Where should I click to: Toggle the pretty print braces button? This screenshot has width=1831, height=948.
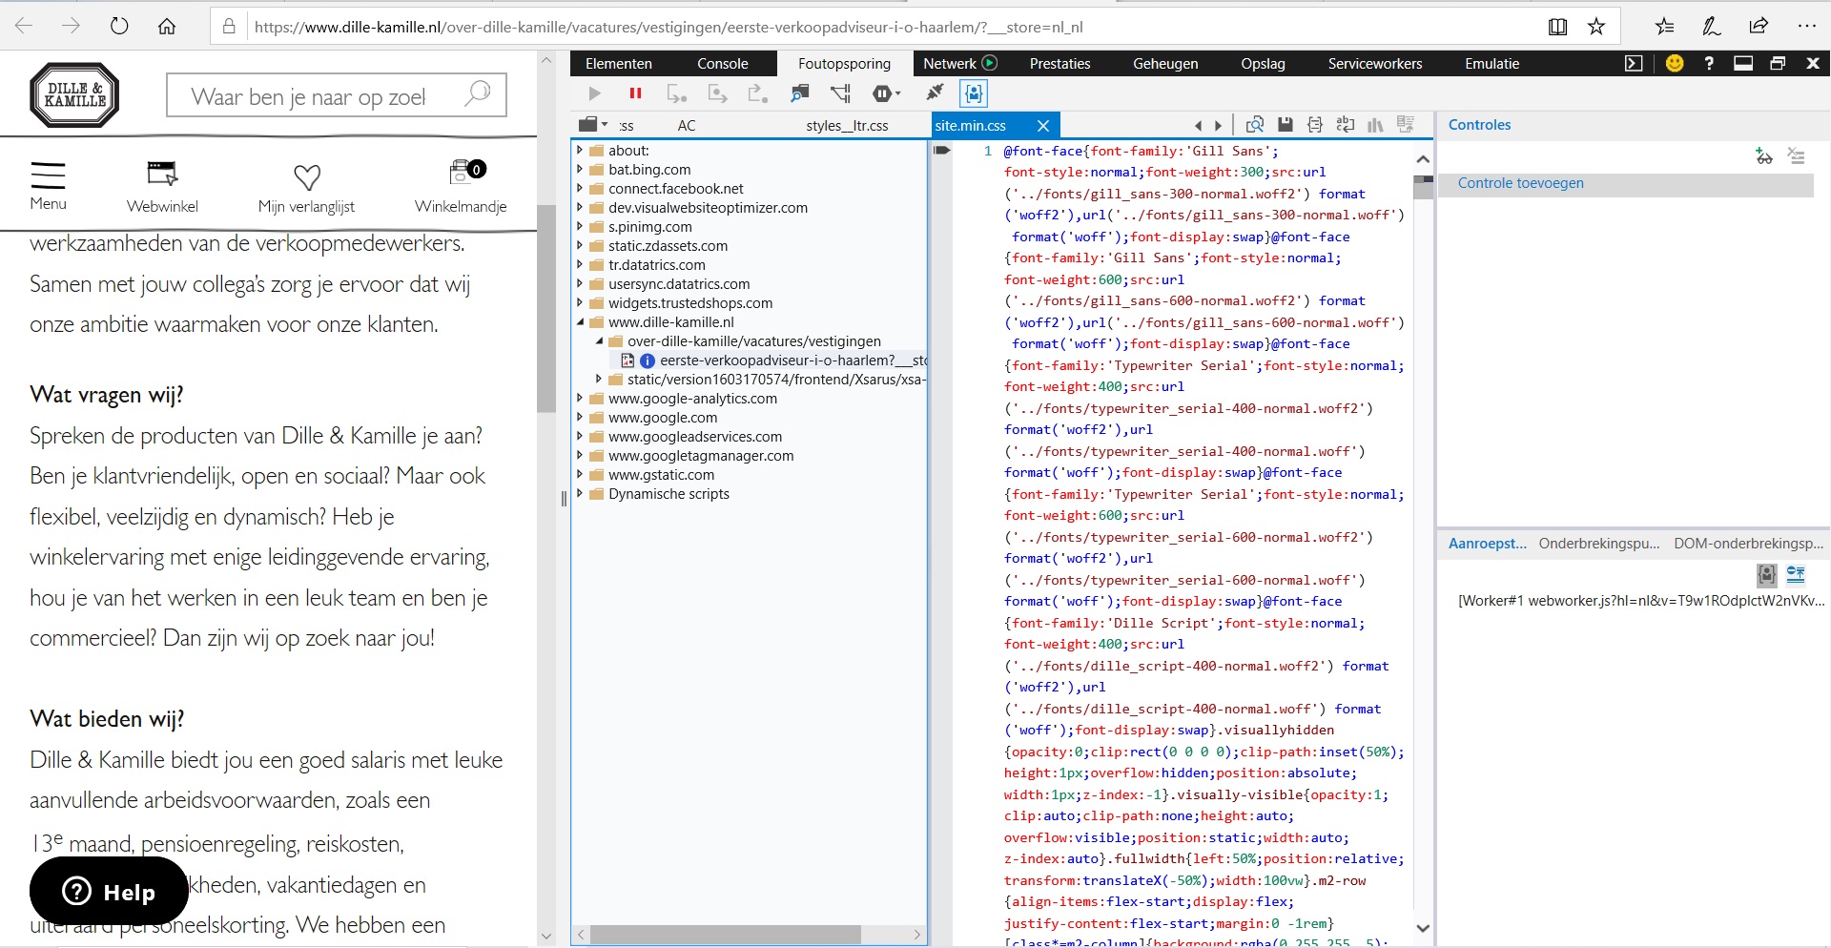pyautogui.click(x=1315, y=125)
